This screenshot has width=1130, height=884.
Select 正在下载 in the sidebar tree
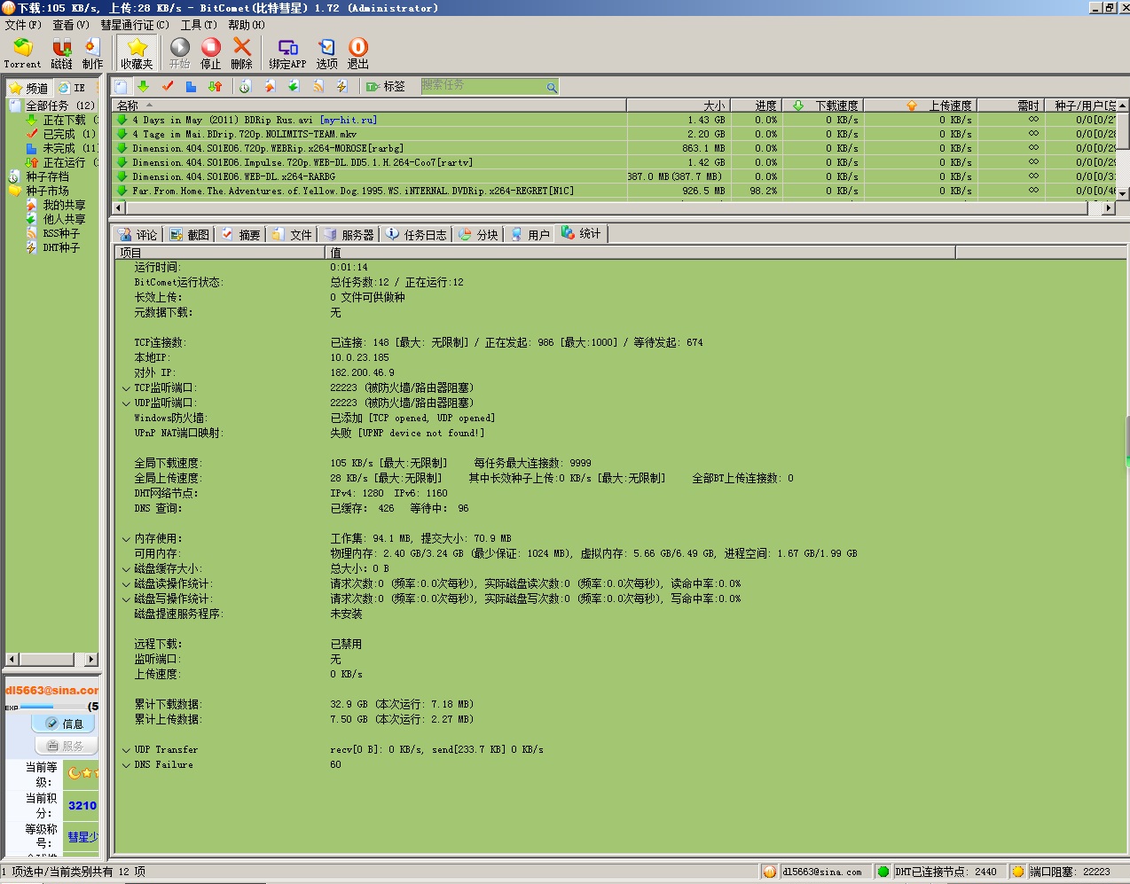click(64, 120)
